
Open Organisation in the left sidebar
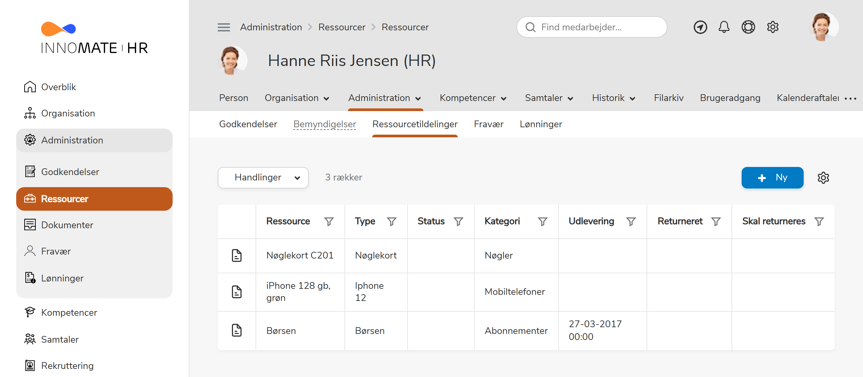94,113
